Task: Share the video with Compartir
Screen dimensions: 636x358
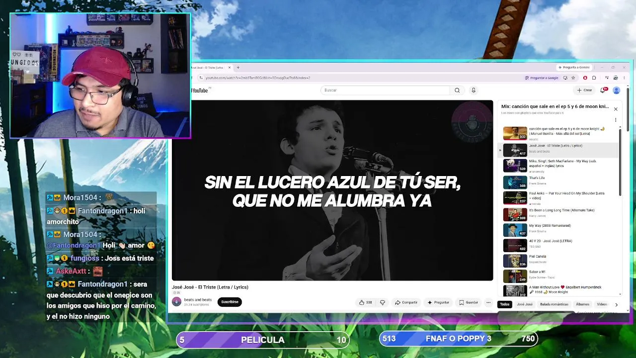Action: (406, 302)
